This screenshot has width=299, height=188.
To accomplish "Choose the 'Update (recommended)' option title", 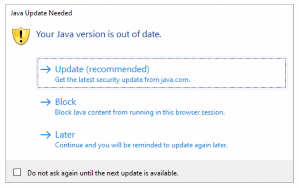I will (x=102, y=69).
